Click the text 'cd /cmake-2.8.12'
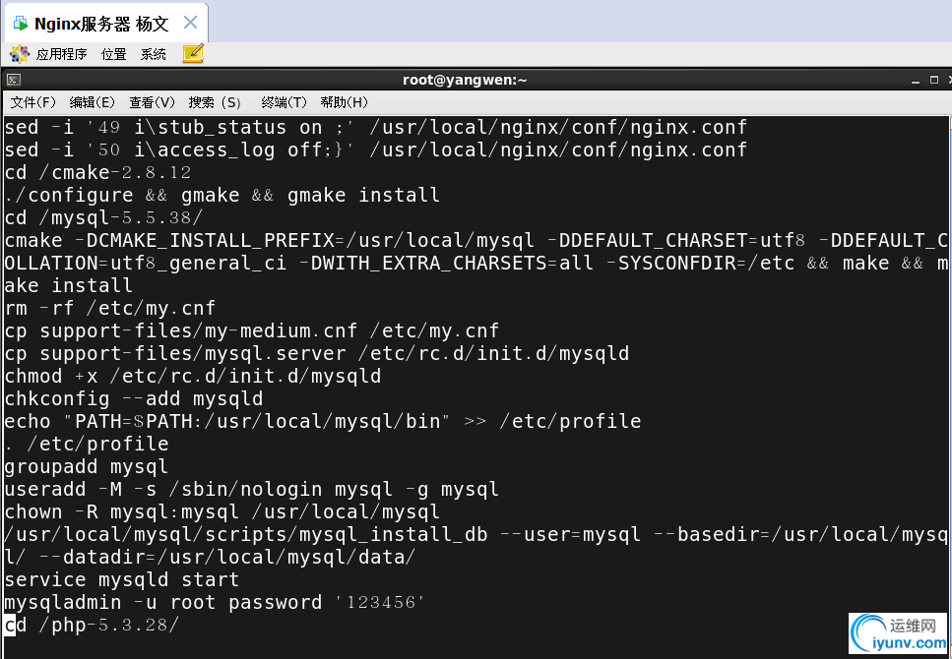This screenshot has height=659, width=952. [97, 173]
